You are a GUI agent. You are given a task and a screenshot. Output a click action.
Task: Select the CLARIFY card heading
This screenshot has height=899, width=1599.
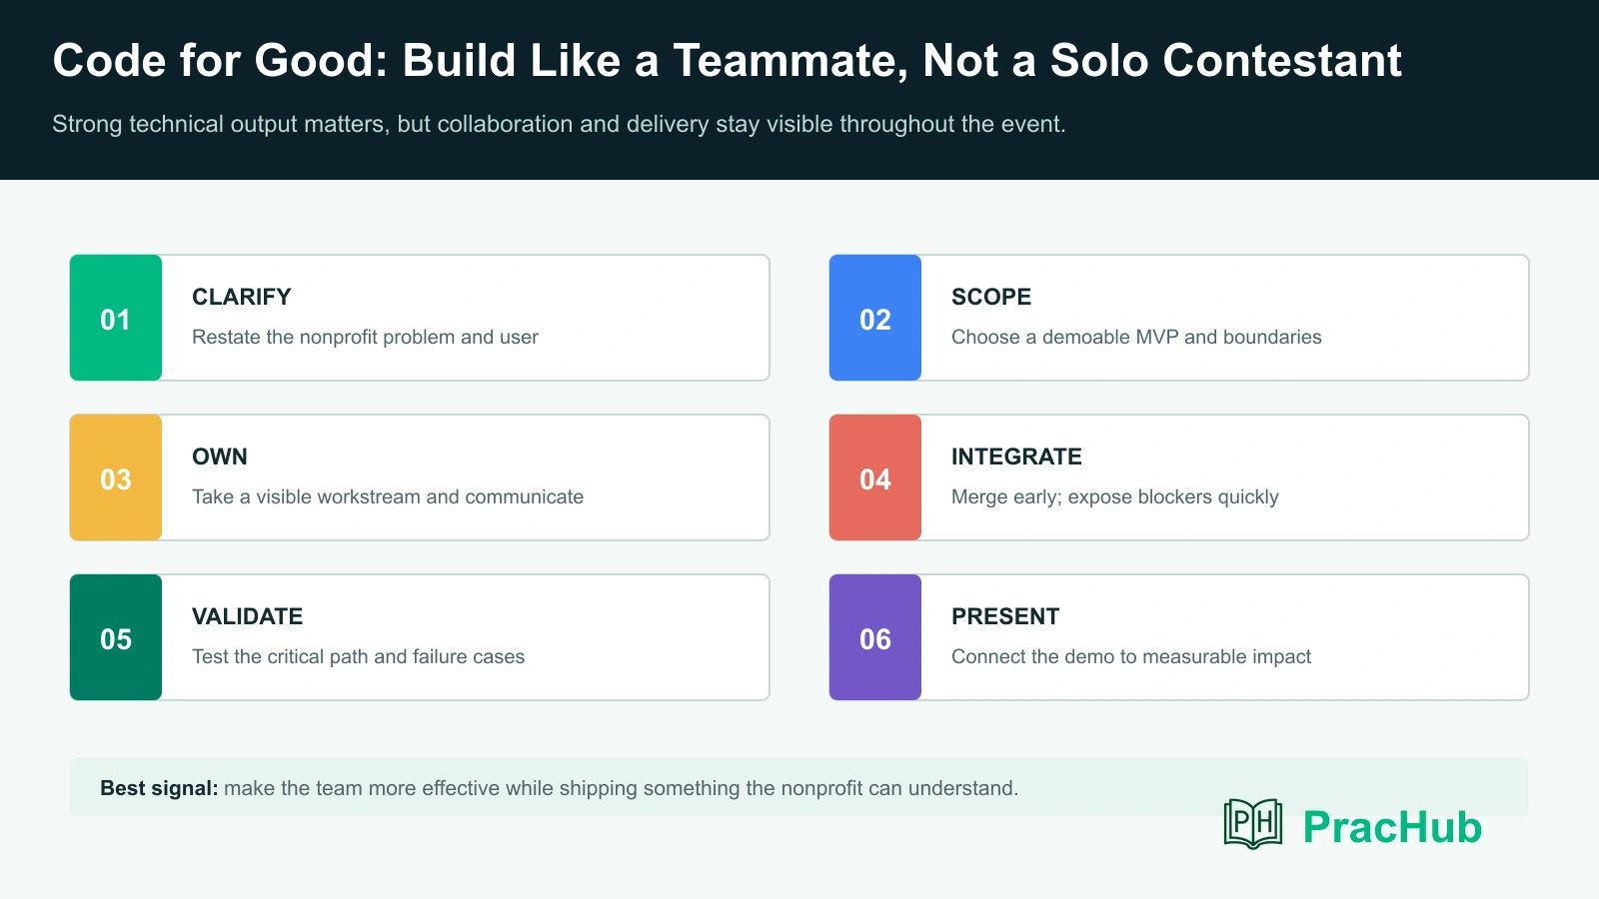[242, 297]
